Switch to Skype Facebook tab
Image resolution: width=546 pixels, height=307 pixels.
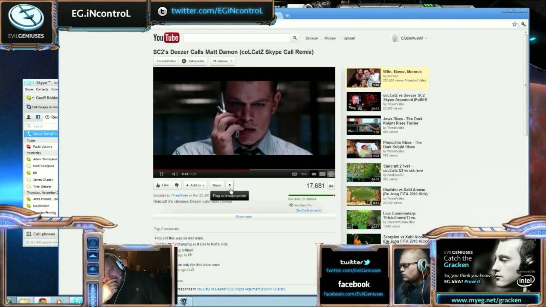tap(38, 117)
